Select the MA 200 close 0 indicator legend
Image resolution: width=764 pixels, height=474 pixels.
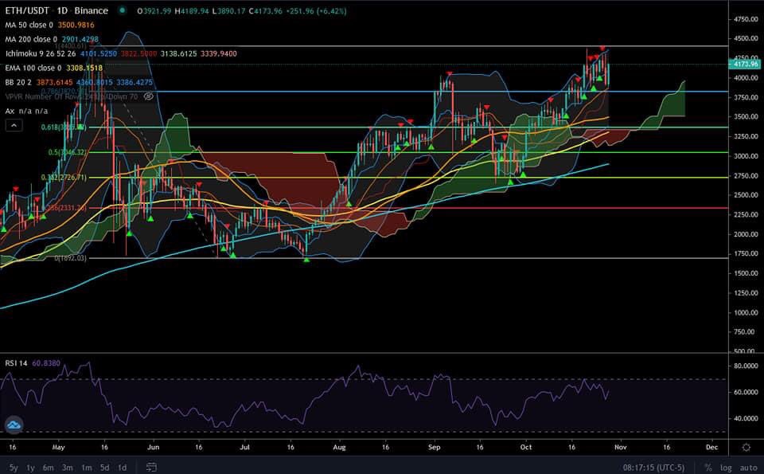click(x=31, y=39)
